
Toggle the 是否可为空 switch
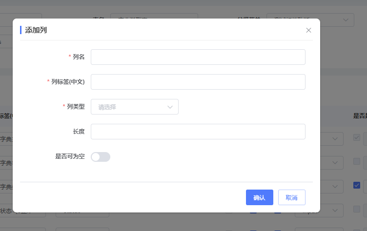101,156
